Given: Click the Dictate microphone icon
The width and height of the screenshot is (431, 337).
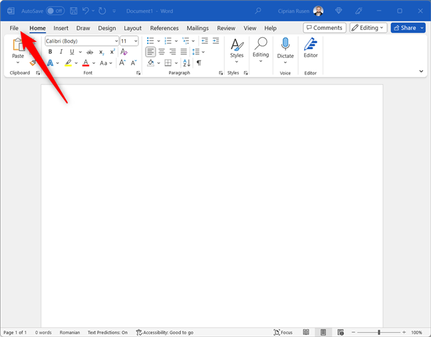Looking at the screenshot, I should coord(285,44).
